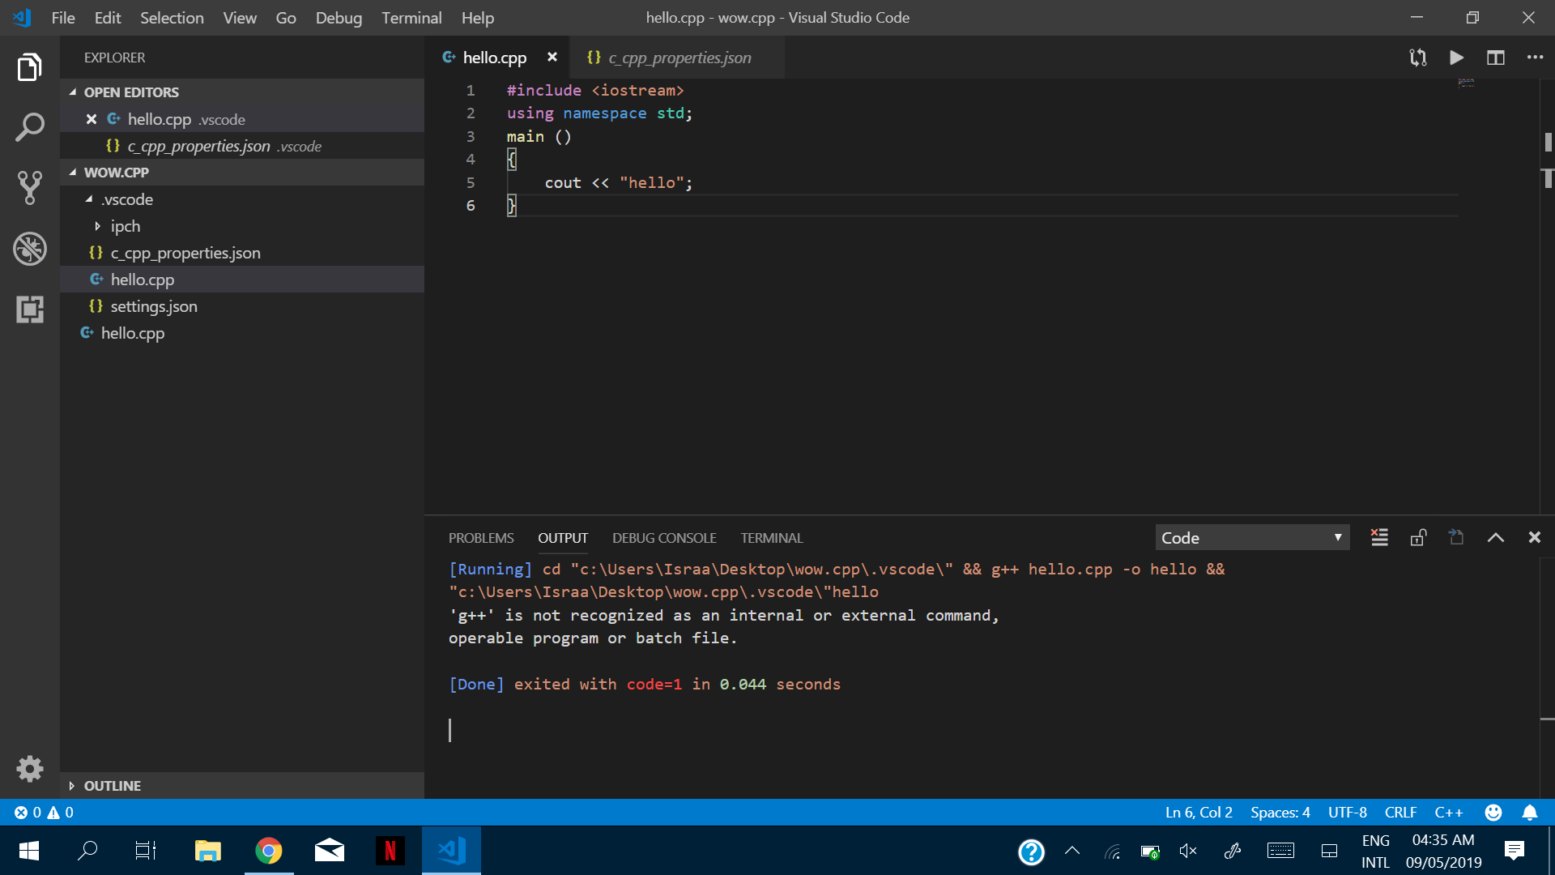Click Ln 6, Col 2 status entry

click(x=1199, y=812)
